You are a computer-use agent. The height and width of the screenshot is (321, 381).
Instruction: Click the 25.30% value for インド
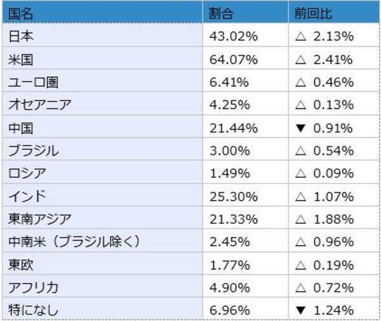pos(234,197)
